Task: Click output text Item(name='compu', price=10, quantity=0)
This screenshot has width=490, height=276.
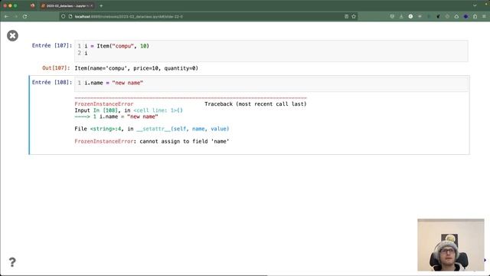Action: point(136,68)
